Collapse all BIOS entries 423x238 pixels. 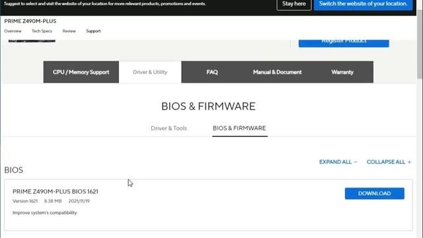[x=389, y=162]
